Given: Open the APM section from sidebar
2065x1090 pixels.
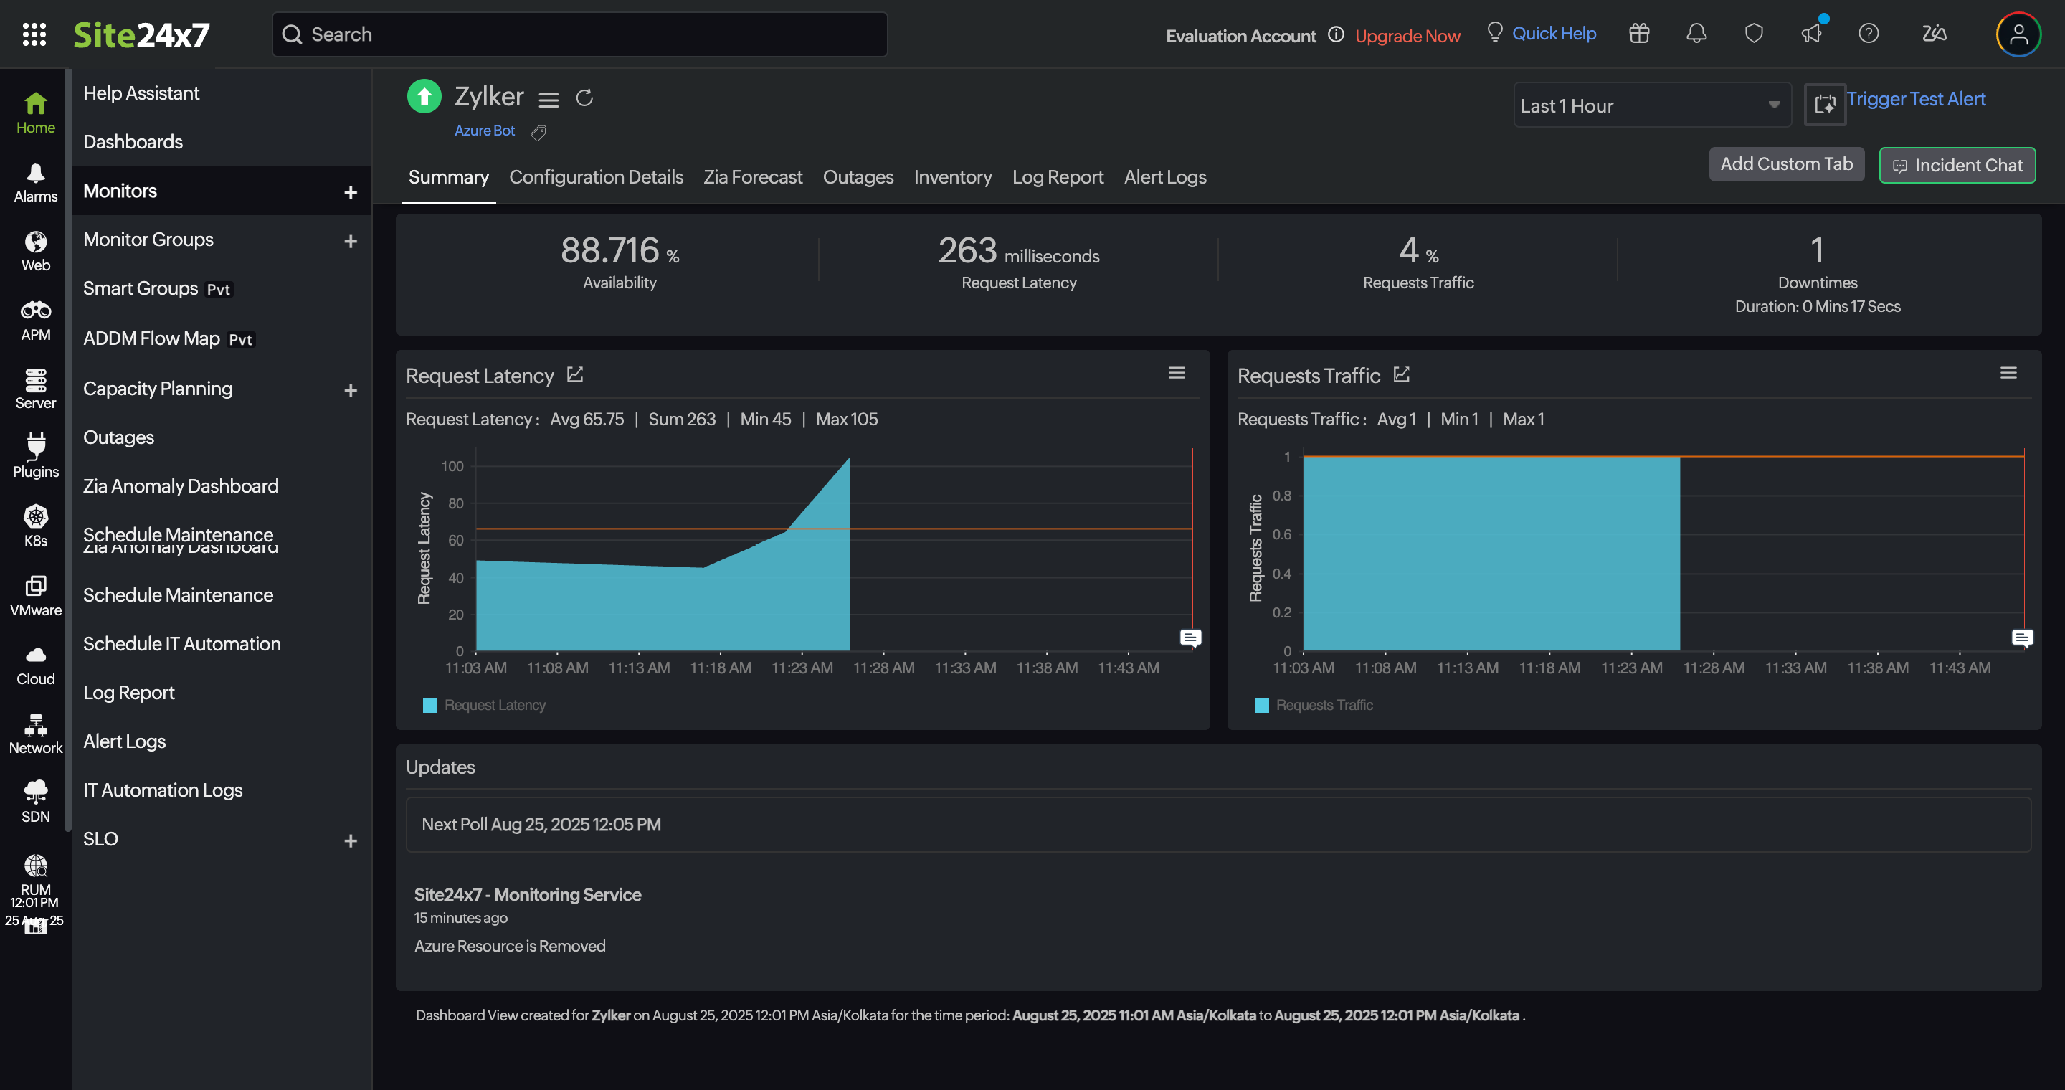Looking at the screenshot, I should (x=34, y=318).
